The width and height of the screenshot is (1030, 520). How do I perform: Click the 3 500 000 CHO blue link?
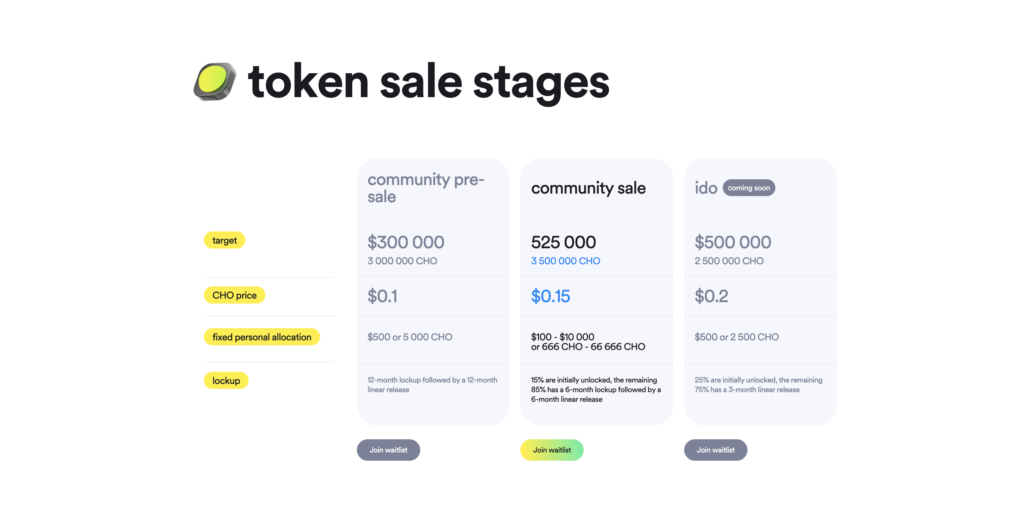[x=565, y=260]
